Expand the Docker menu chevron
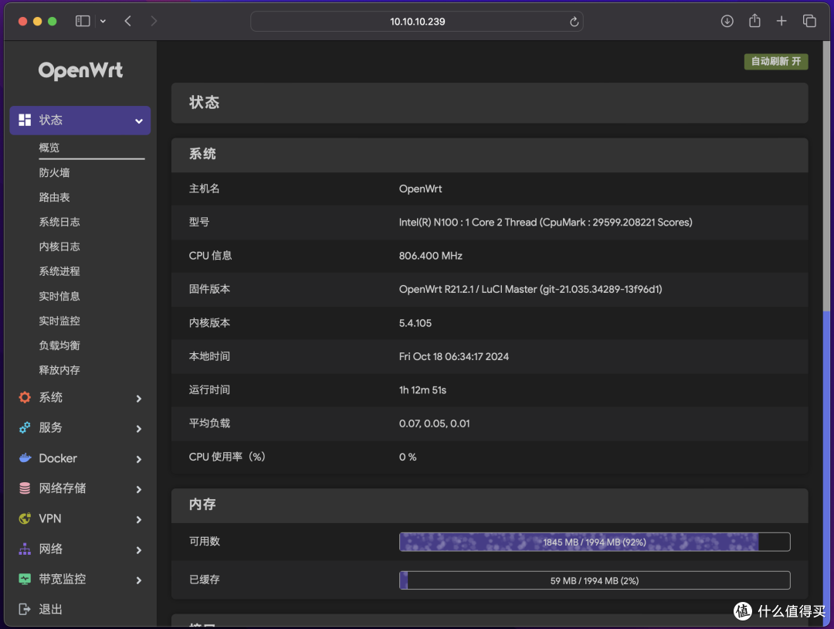The height and width of the screenshot is (629, 834). 139,459
